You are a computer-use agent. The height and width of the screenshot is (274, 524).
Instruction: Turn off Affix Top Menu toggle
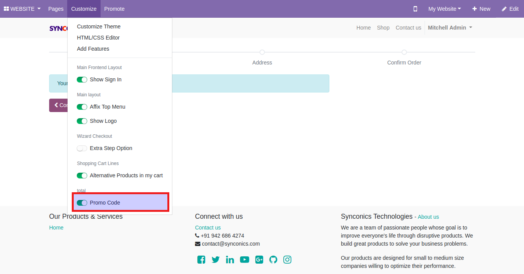pos(82,107)
